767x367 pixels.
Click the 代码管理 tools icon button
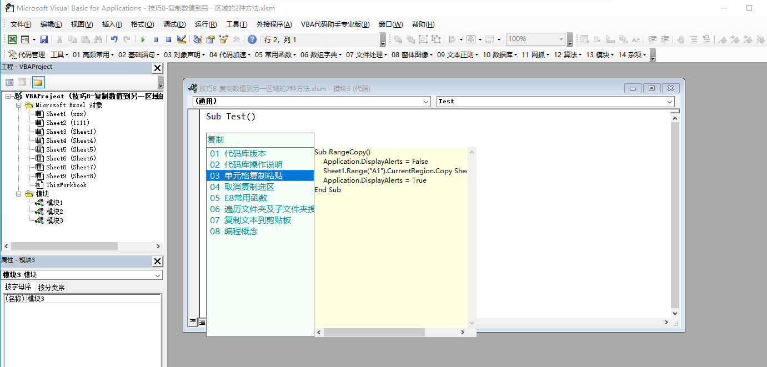point(27,54)
